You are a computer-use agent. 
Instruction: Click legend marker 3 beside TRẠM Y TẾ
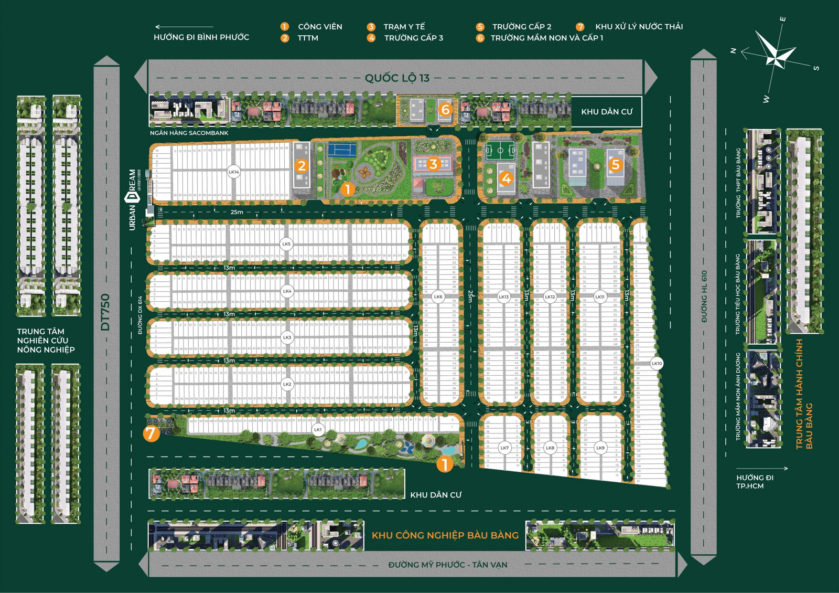coord(371,27)
